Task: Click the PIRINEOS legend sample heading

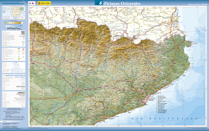Action: coord(22,92)
